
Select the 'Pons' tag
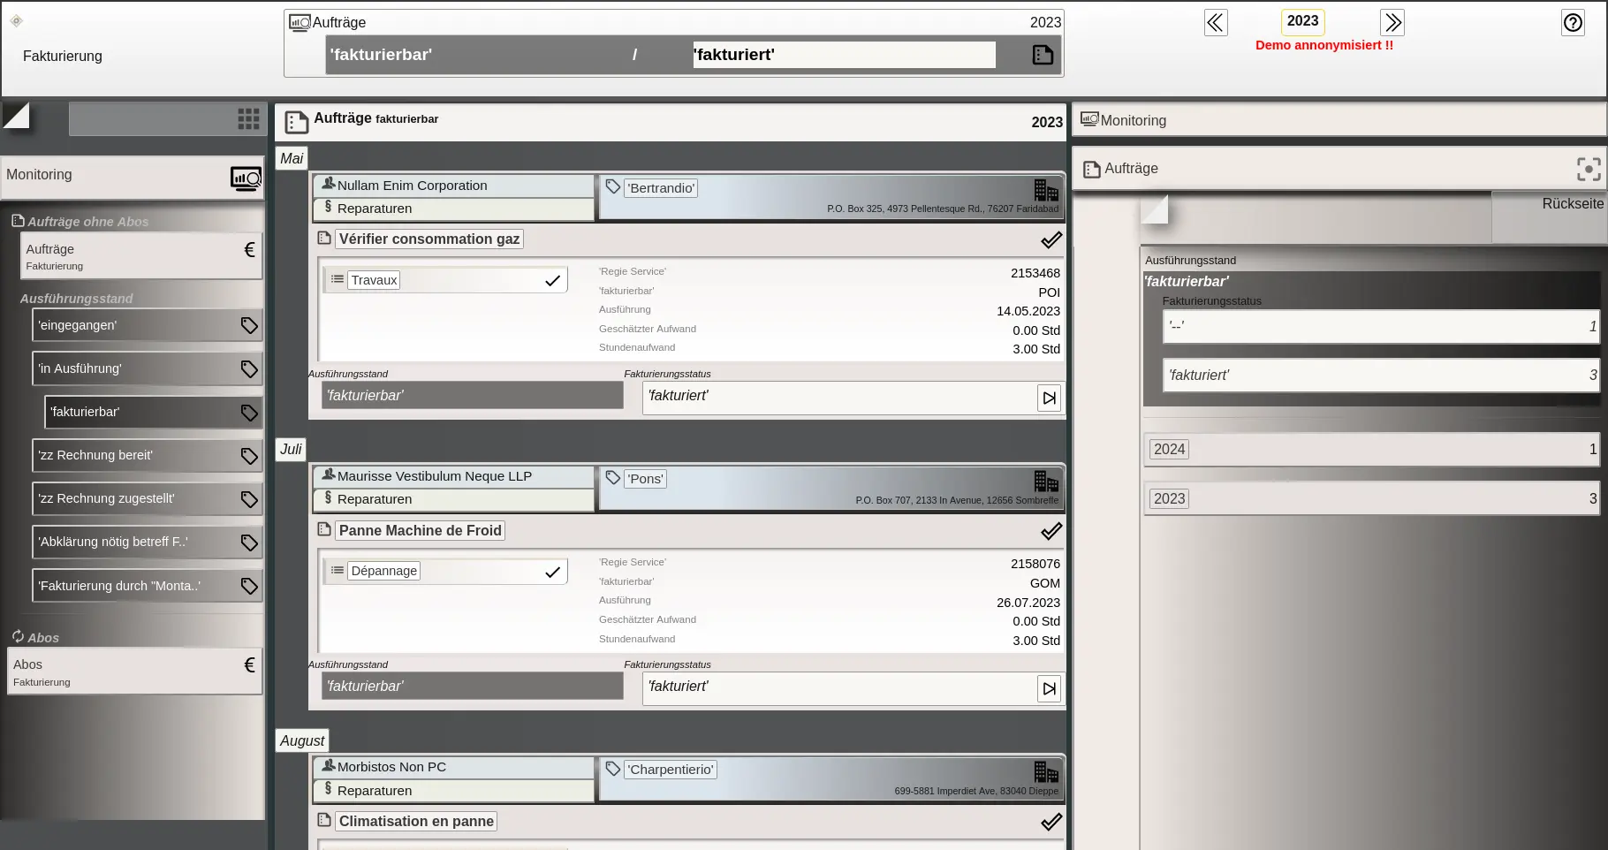pos(645,479)
